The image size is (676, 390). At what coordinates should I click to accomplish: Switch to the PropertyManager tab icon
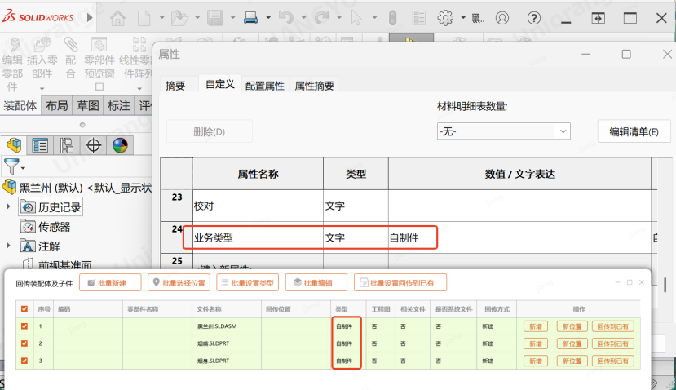click(x=40, y=146)
